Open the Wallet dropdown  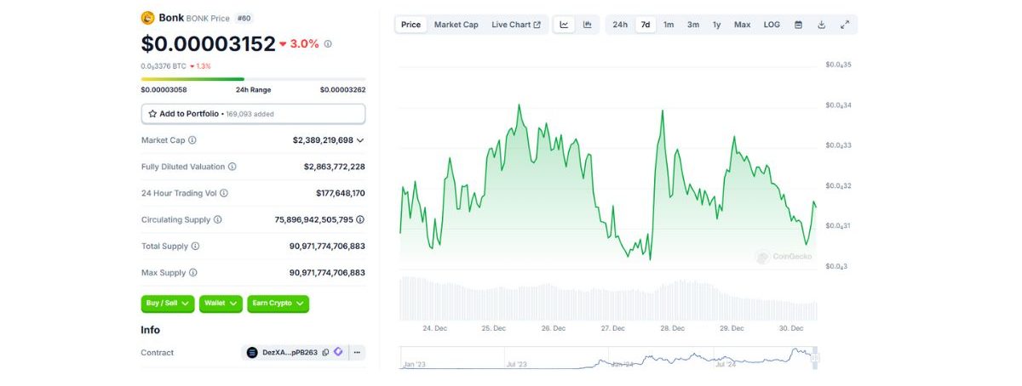[x=221, y=304]
